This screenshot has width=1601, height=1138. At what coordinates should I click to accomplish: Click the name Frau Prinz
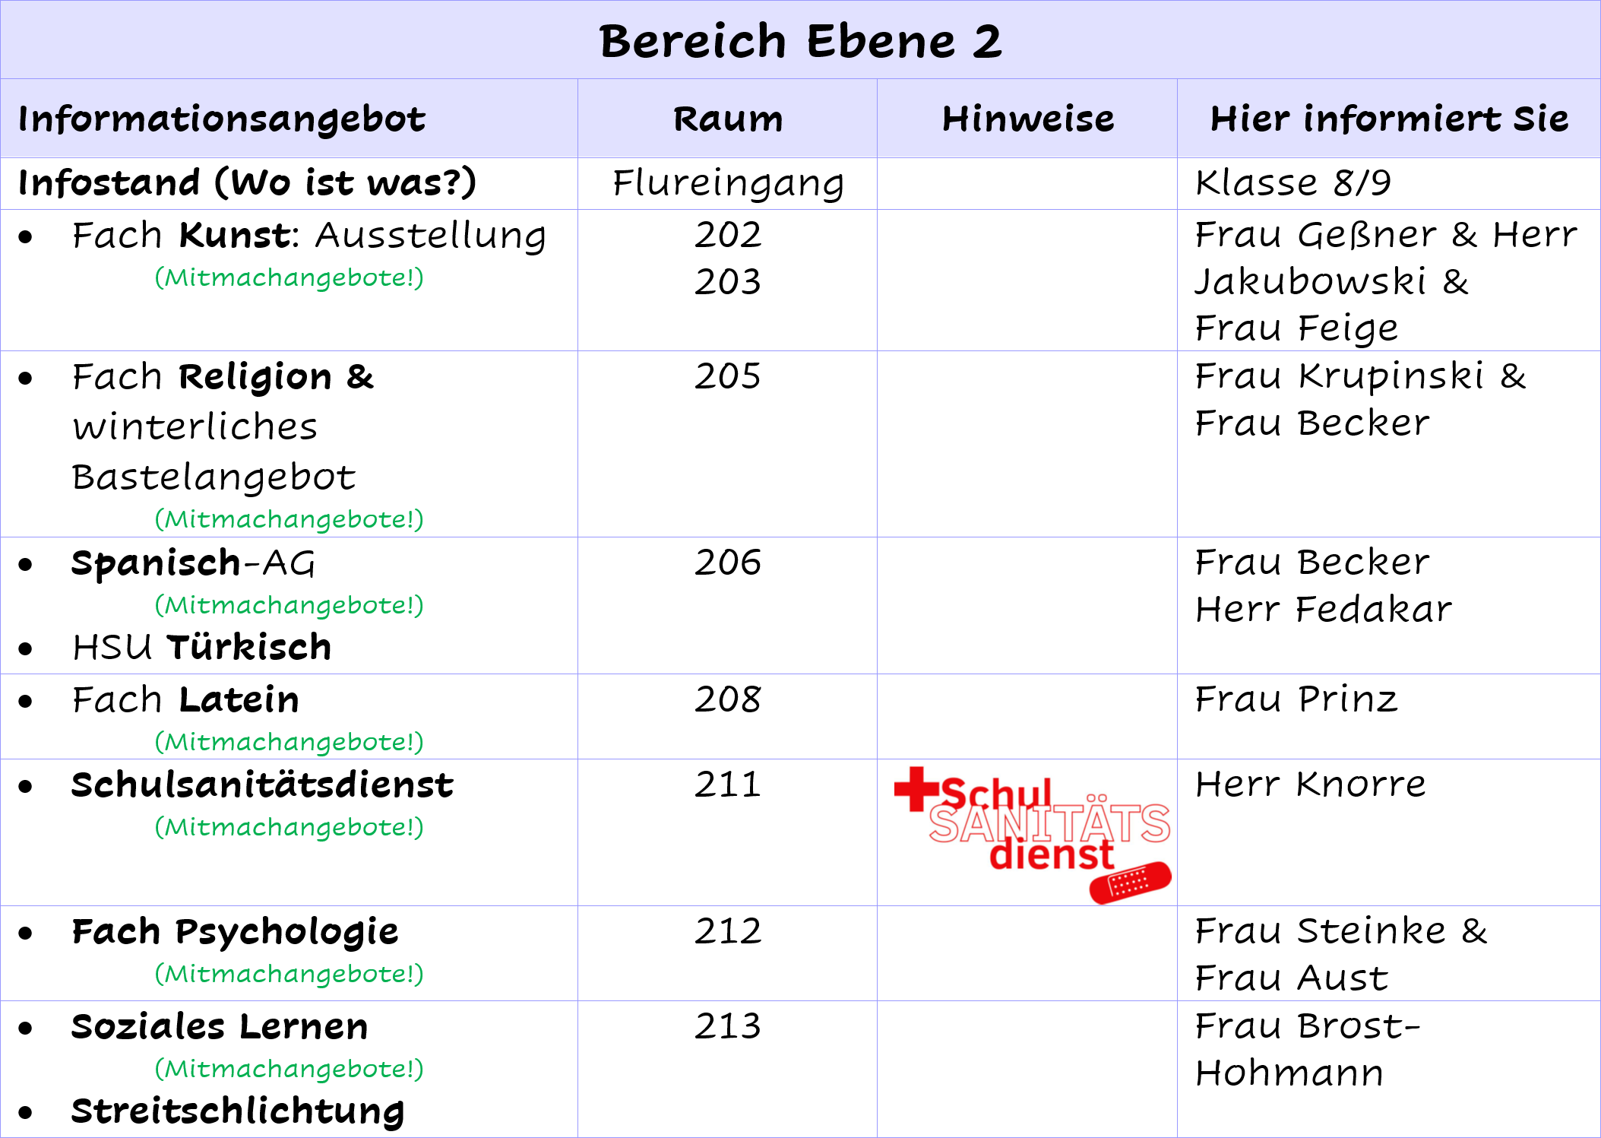[1296, 699]
